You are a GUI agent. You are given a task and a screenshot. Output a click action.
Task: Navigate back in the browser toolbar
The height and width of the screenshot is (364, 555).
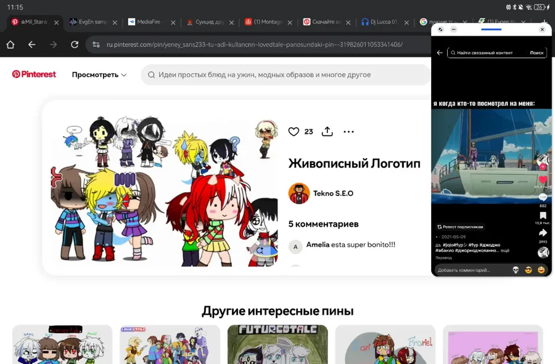(32, 44)
